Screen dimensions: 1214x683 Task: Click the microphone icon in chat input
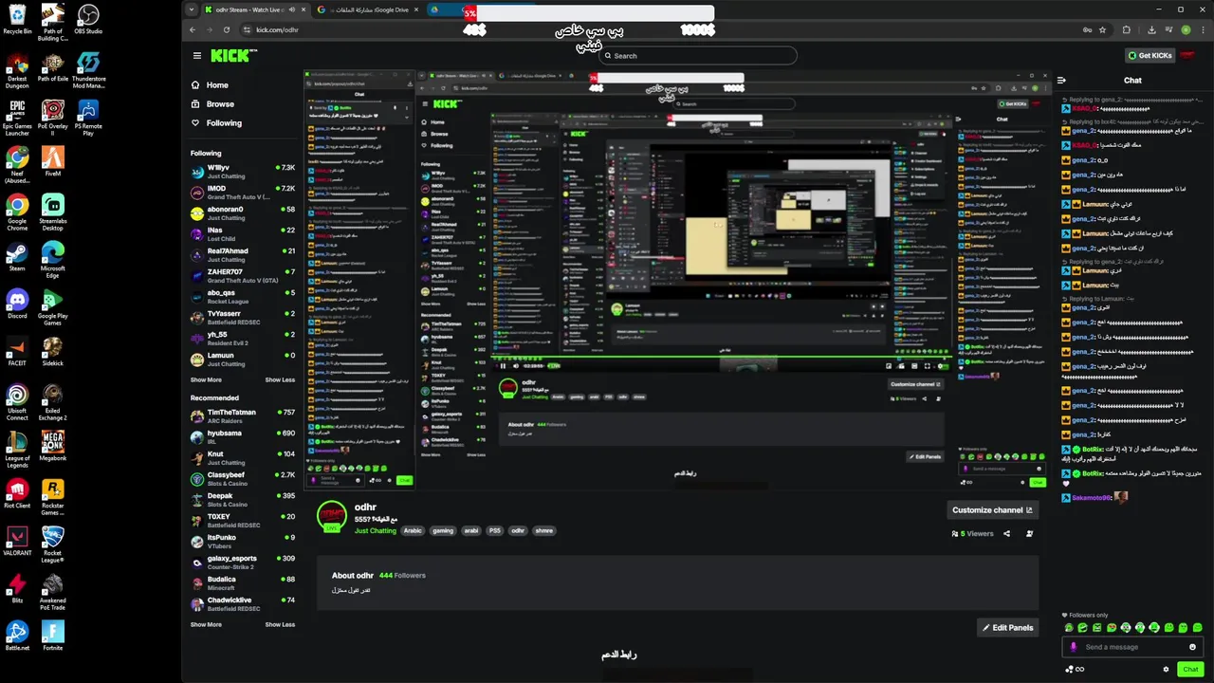[1074, 647]
